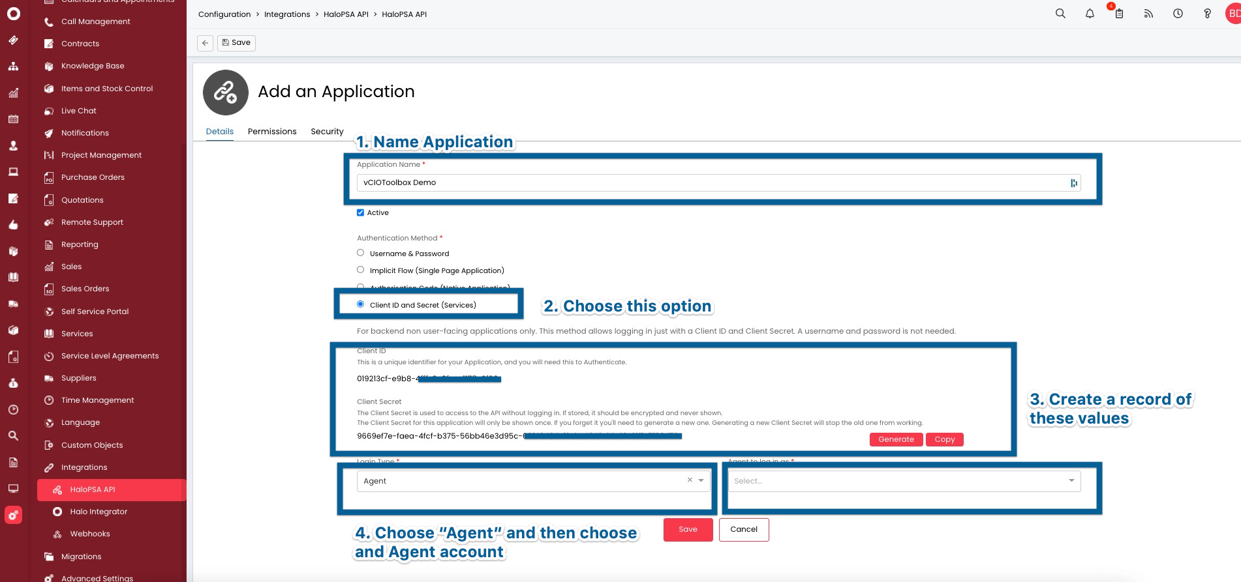Go to Integrations breadcrumb
Viewport: 1241px width, 582px height.
coord(287,14)
